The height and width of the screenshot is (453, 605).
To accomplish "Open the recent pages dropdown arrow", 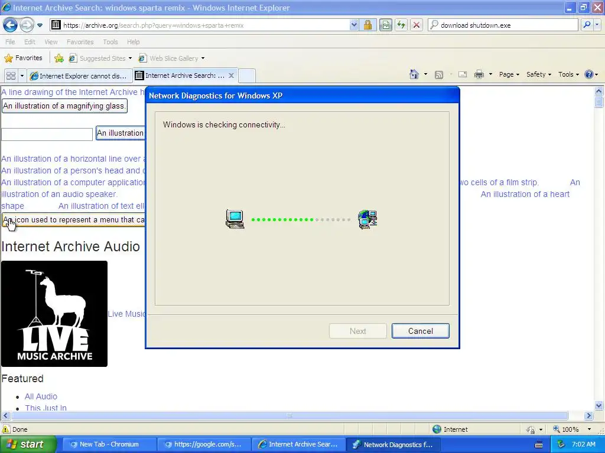I will tap(40, 25).
